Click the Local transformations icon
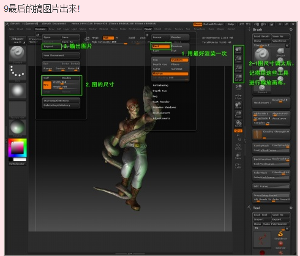 pos(238,87)
